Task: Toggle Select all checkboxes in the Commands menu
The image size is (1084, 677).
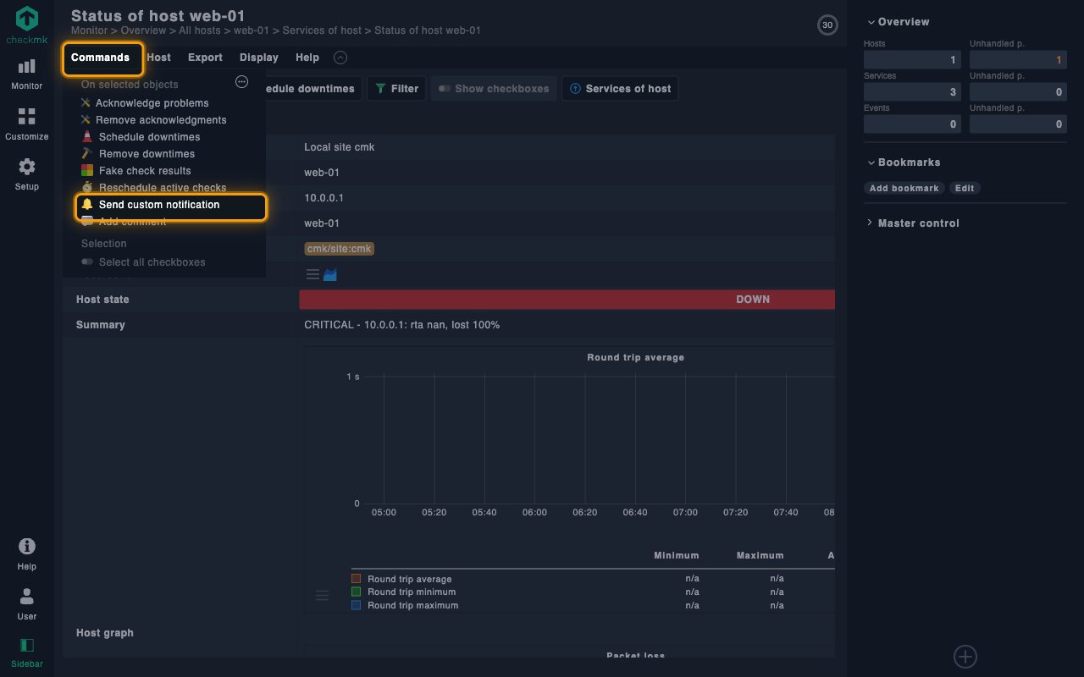Action: click(x=143, y=262)
